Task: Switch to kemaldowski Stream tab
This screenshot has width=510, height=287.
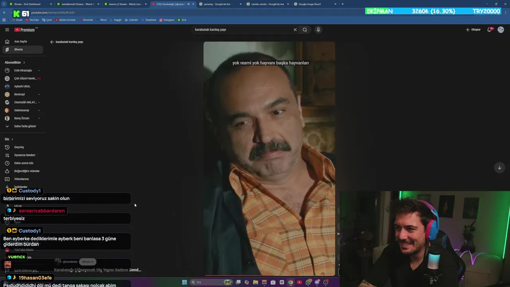Action: 78,4
